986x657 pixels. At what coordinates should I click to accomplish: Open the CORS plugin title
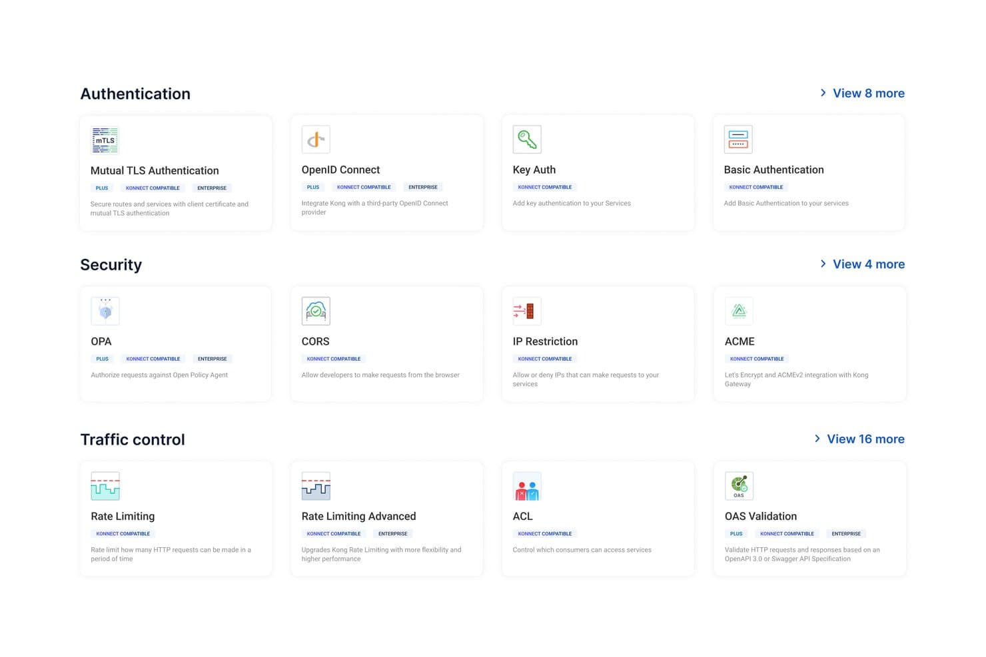pos(315,341)
